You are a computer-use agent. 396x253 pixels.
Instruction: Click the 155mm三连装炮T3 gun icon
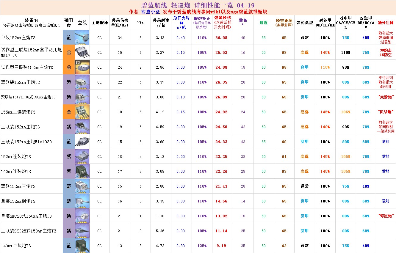click(x=82, y=112)
